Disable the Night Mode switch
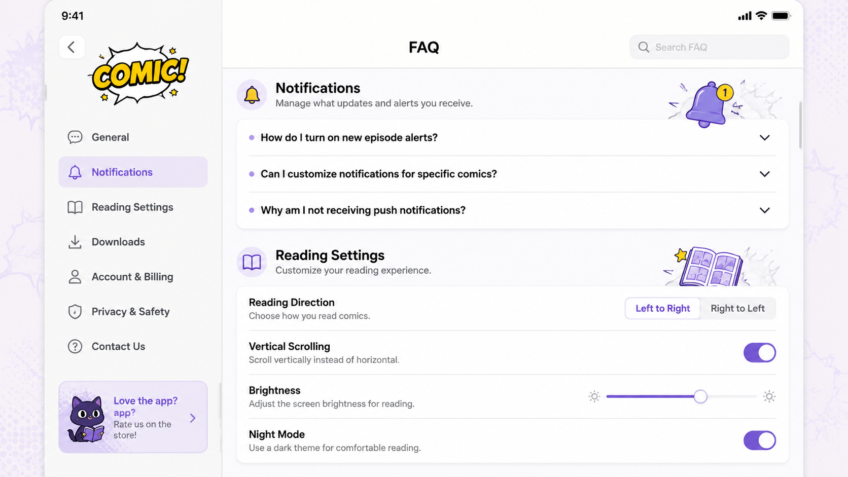Screen dimensions: 848x477 pos(759,441)
